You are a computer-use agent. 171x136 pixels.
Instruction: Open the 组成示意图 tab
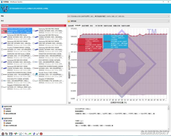85,26
